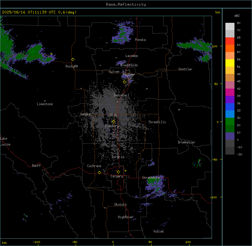Click the yellow diamond marker between Olds and Didsbury

click(113, 122)
